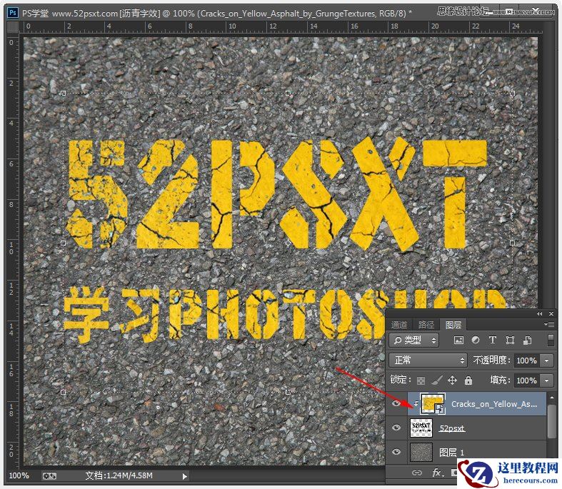Click the shape layer filter icon
The height and width of the screenshot is (489, 562).
[510, 340]
